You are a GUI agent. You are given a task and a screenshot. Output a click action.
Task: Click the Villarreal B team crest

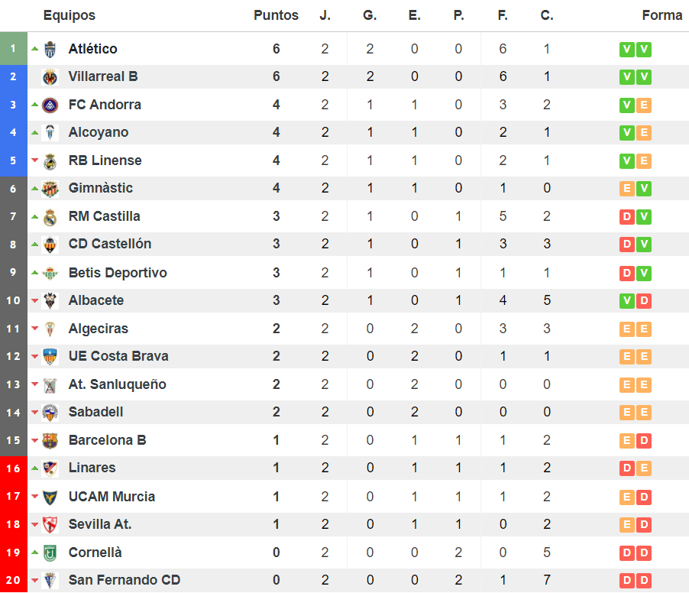50,77
